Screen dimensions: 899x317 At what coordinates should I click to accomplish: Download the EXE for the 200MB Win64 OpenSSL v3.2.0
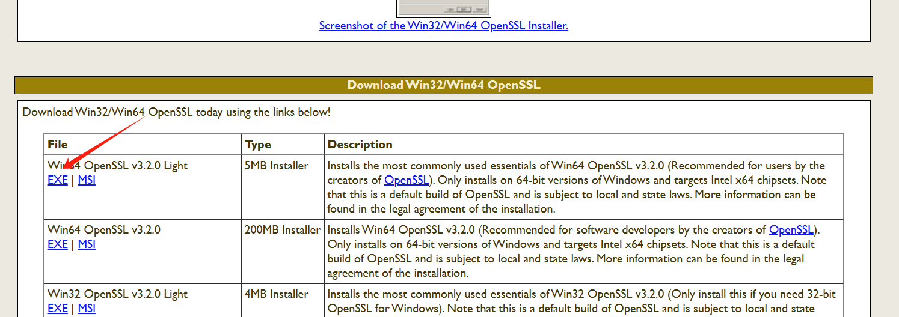pos(58,244)
